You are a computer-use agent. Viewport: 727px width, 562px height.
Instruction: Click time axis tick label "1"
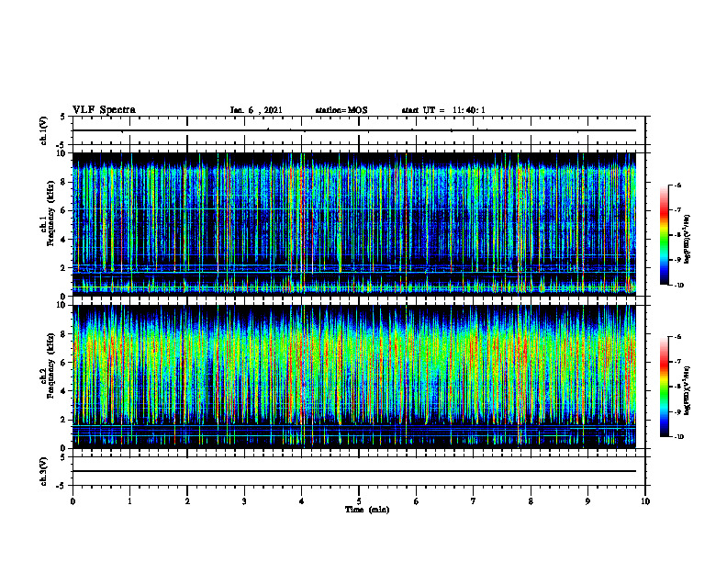129,501
